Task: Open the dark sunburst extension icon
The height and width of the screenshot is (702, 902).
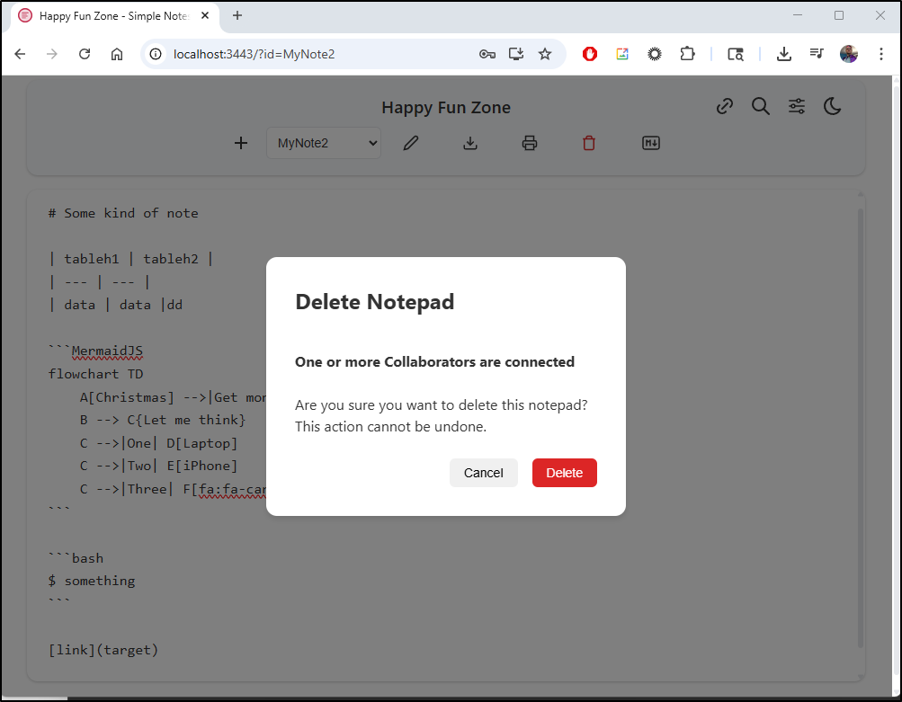Action: coord(655,54)
